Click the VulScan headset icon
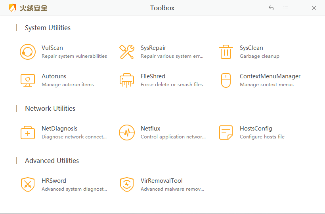 click(x=28, y=52)
